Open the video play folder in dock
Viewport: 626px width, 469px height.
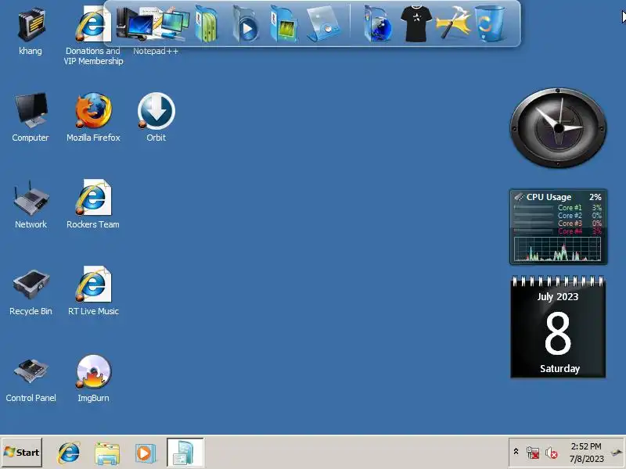click(245, 25)
